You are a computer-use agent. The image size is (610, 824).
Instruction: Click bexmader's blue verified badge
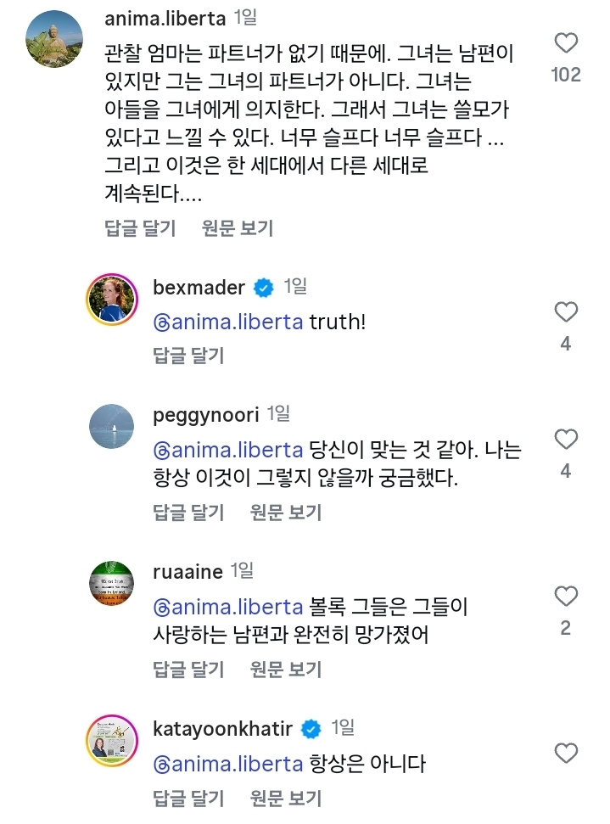[265, 289]
